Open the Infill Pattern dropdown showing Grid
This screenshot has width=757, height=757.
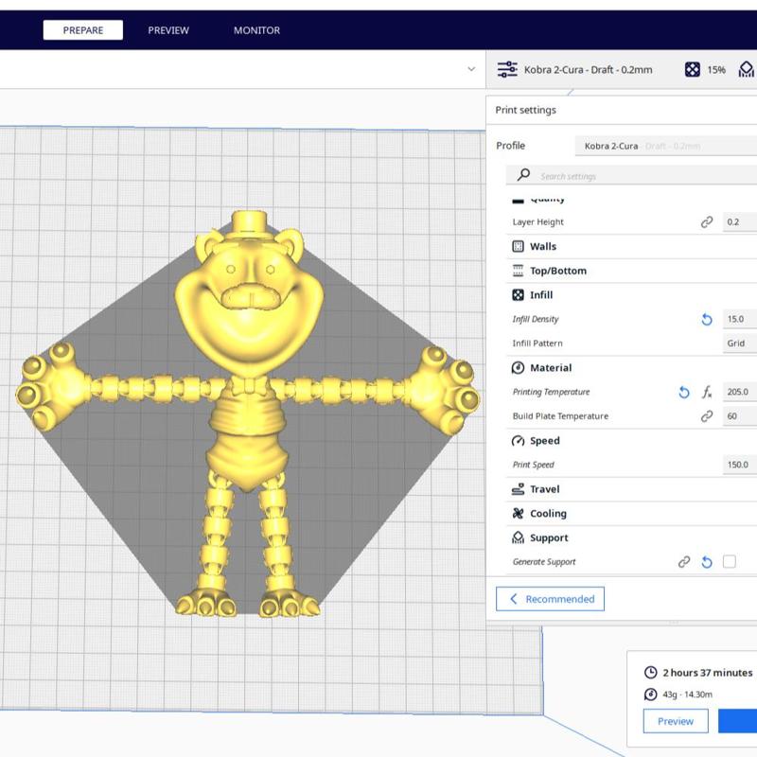pos(739,343)
